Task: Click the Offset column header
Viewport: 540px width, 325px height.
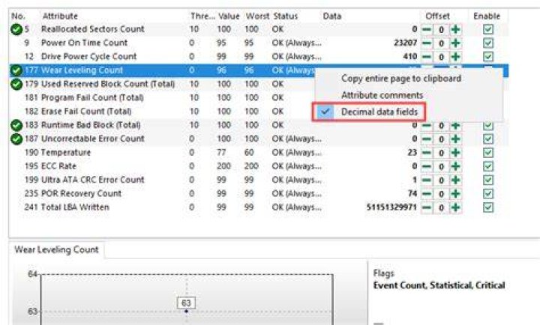Action: pos(437,16)
